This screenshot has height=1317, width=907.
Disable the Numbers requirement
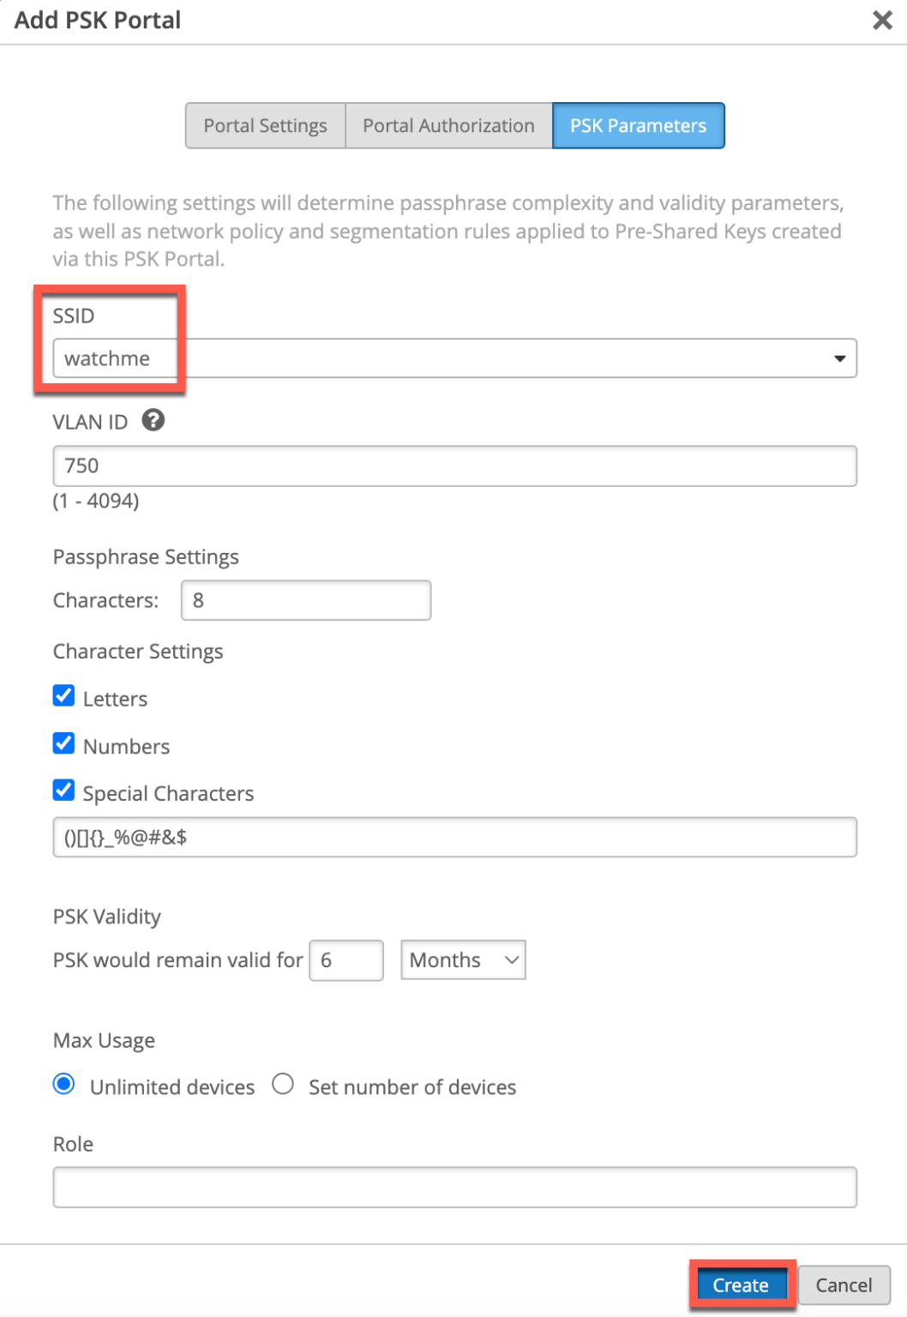point(63,743)
